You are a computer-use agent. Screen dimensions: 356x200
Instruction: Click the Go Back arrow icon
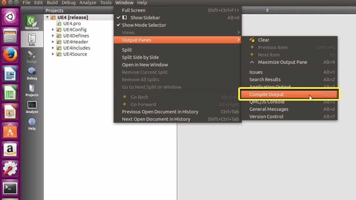pos(125,97)
